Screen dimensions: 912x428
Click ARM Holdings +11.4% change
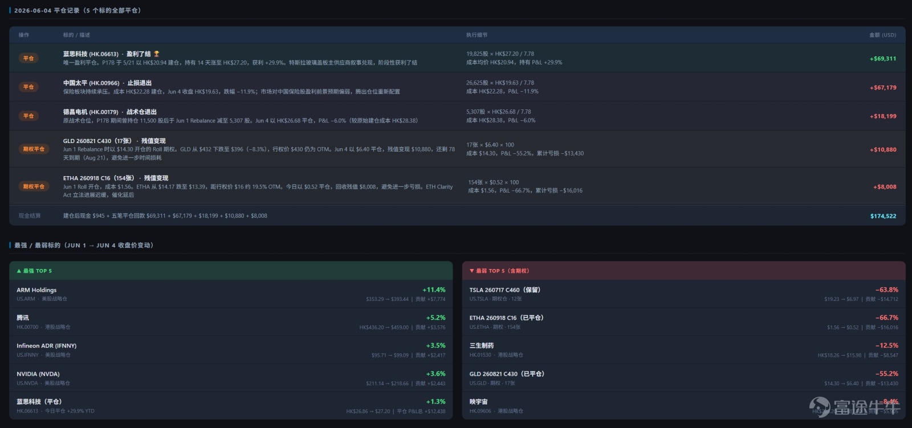coord(434,290)
